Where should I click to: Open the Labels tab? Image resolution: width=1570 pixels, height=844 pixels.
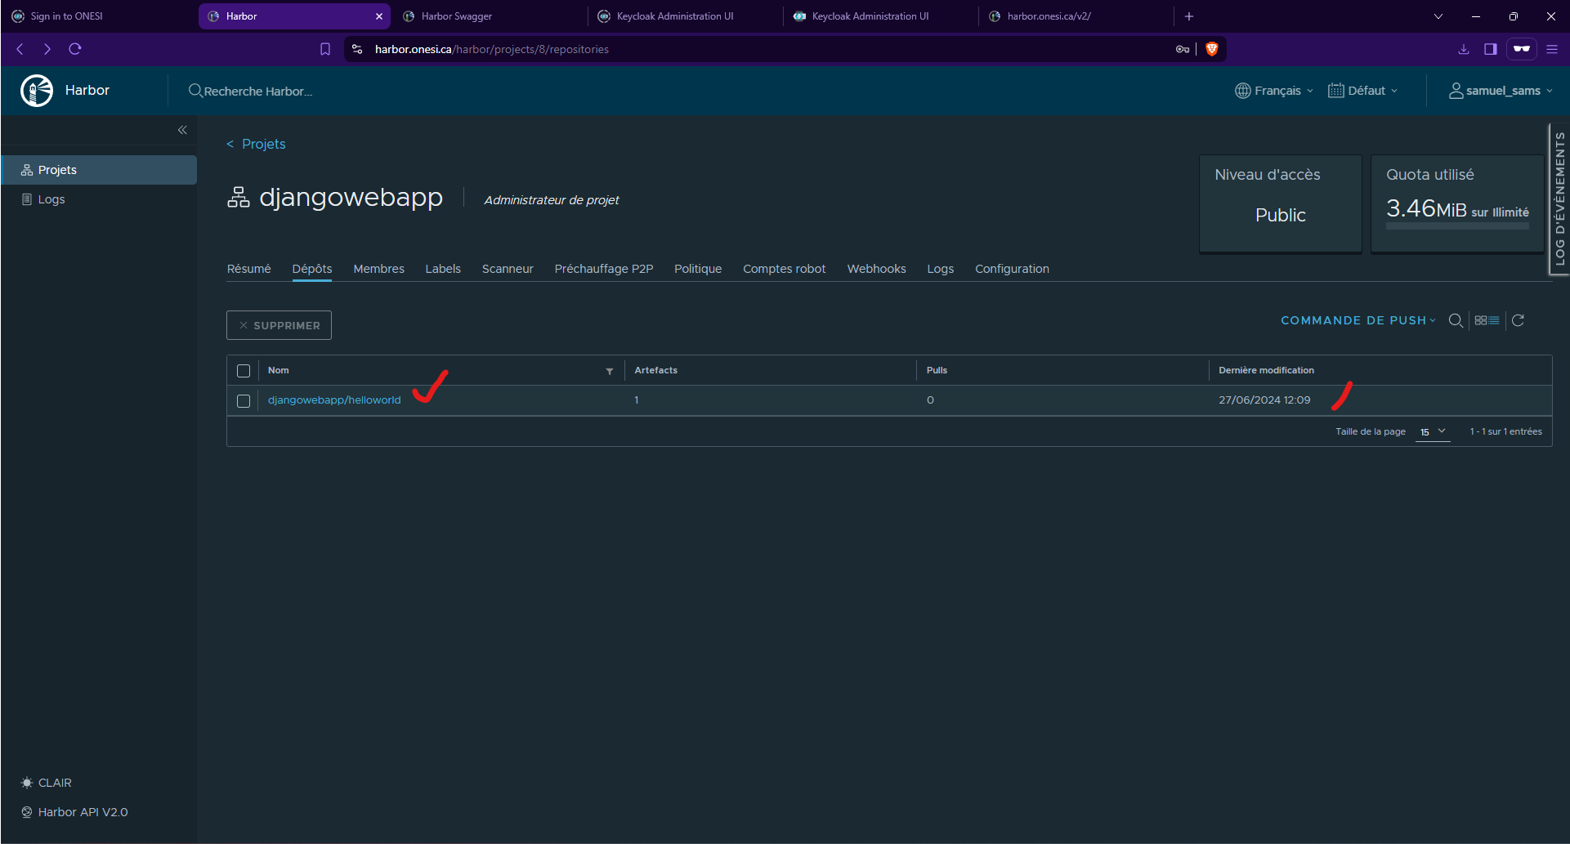pos(443,269)
